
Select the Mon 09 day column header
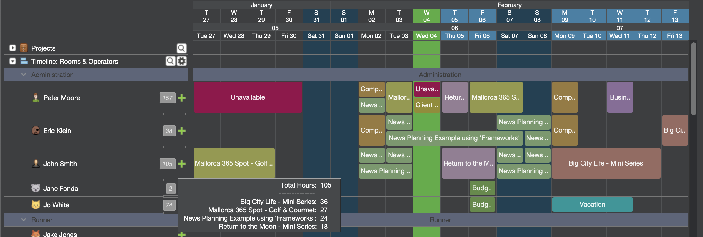click(x=564, y=36)
